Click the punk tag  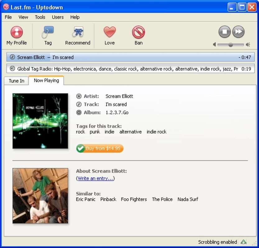click(95, 132)
